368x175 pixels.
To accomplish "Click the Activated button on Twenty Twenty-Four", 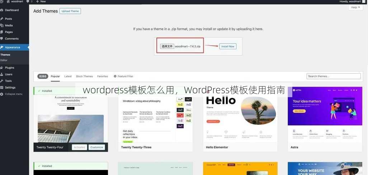I will (x=79, y=147).
